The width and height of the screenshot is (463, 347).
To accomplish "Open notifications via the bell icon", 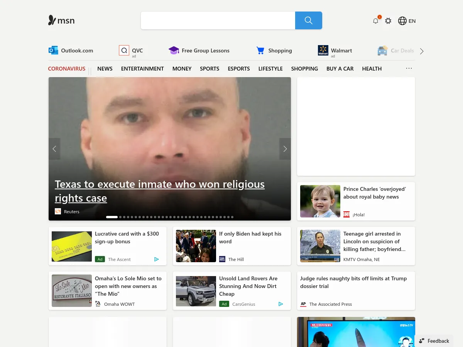I will (375, 21).
